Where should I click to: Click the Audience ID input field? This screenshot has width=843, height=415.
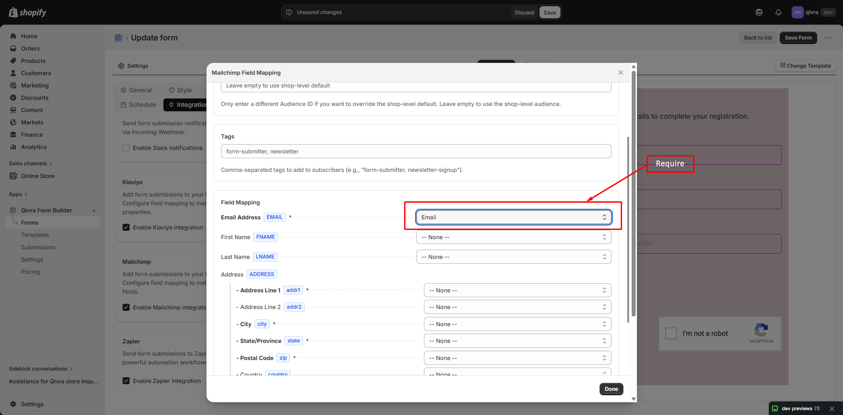[416, 86]
